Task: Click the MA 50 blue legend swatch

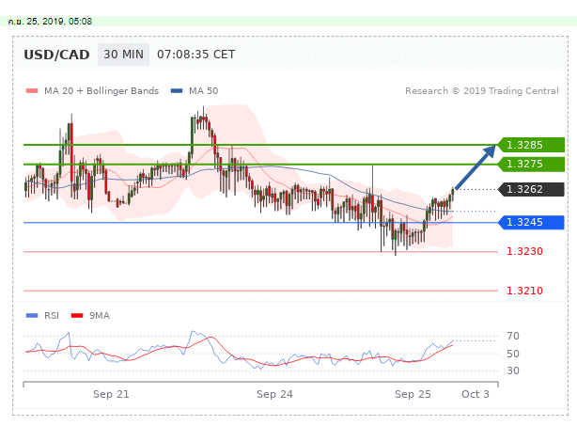Action: [x=177, y=91]
